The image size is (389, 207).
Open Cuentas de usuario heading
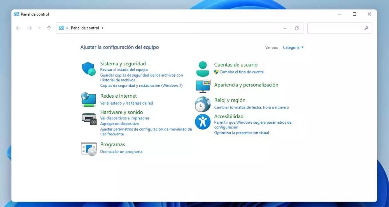click(x=236, y=65)
